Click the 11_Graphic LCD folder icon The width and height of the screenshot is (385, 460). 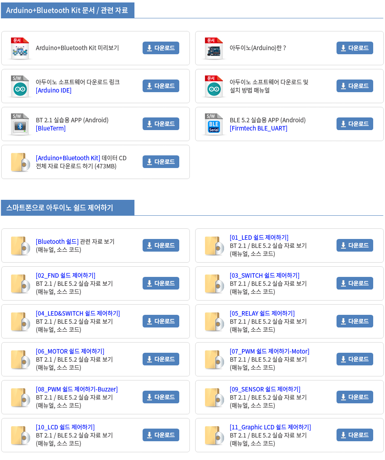pyautogui.click(x=214, y=435)
